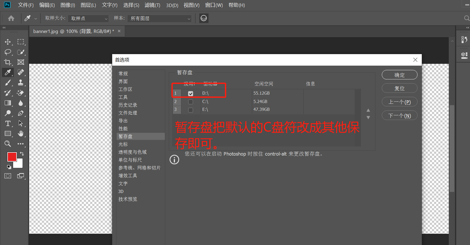Viewport: 470px width, 245px height.
Task: Change the screen mode
Action: 21,176
